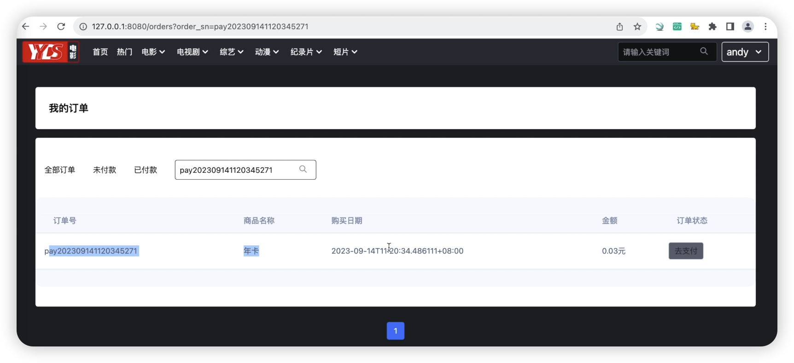Click the 0.03元 amount cell
This screenshot has width=794, height=363.
(613, 251)
